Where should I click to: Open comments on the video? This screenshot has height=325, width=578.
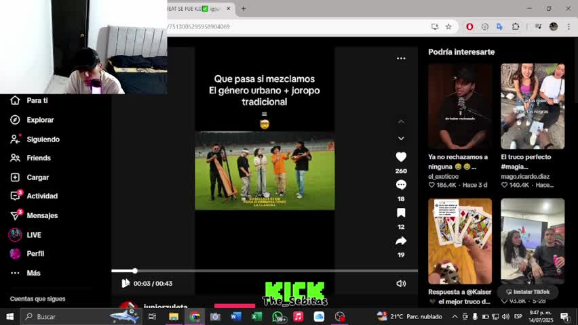pyautogui.click(x=401, y=185)
